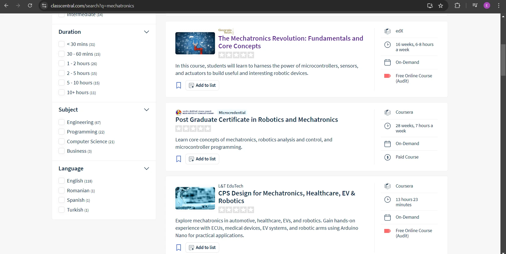Screen dimensions: 506x254
Task: Open browser extensions puzzle icon
Action: pos(457,6)
